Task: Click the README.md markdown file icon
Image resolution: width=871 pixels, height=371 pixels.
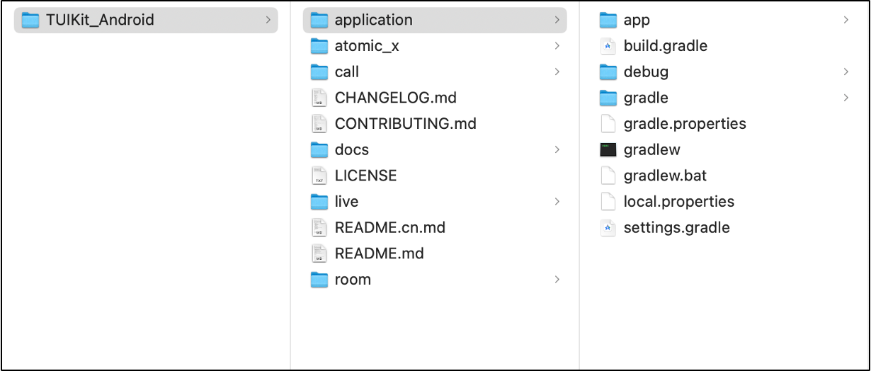Action: (319, 253)
